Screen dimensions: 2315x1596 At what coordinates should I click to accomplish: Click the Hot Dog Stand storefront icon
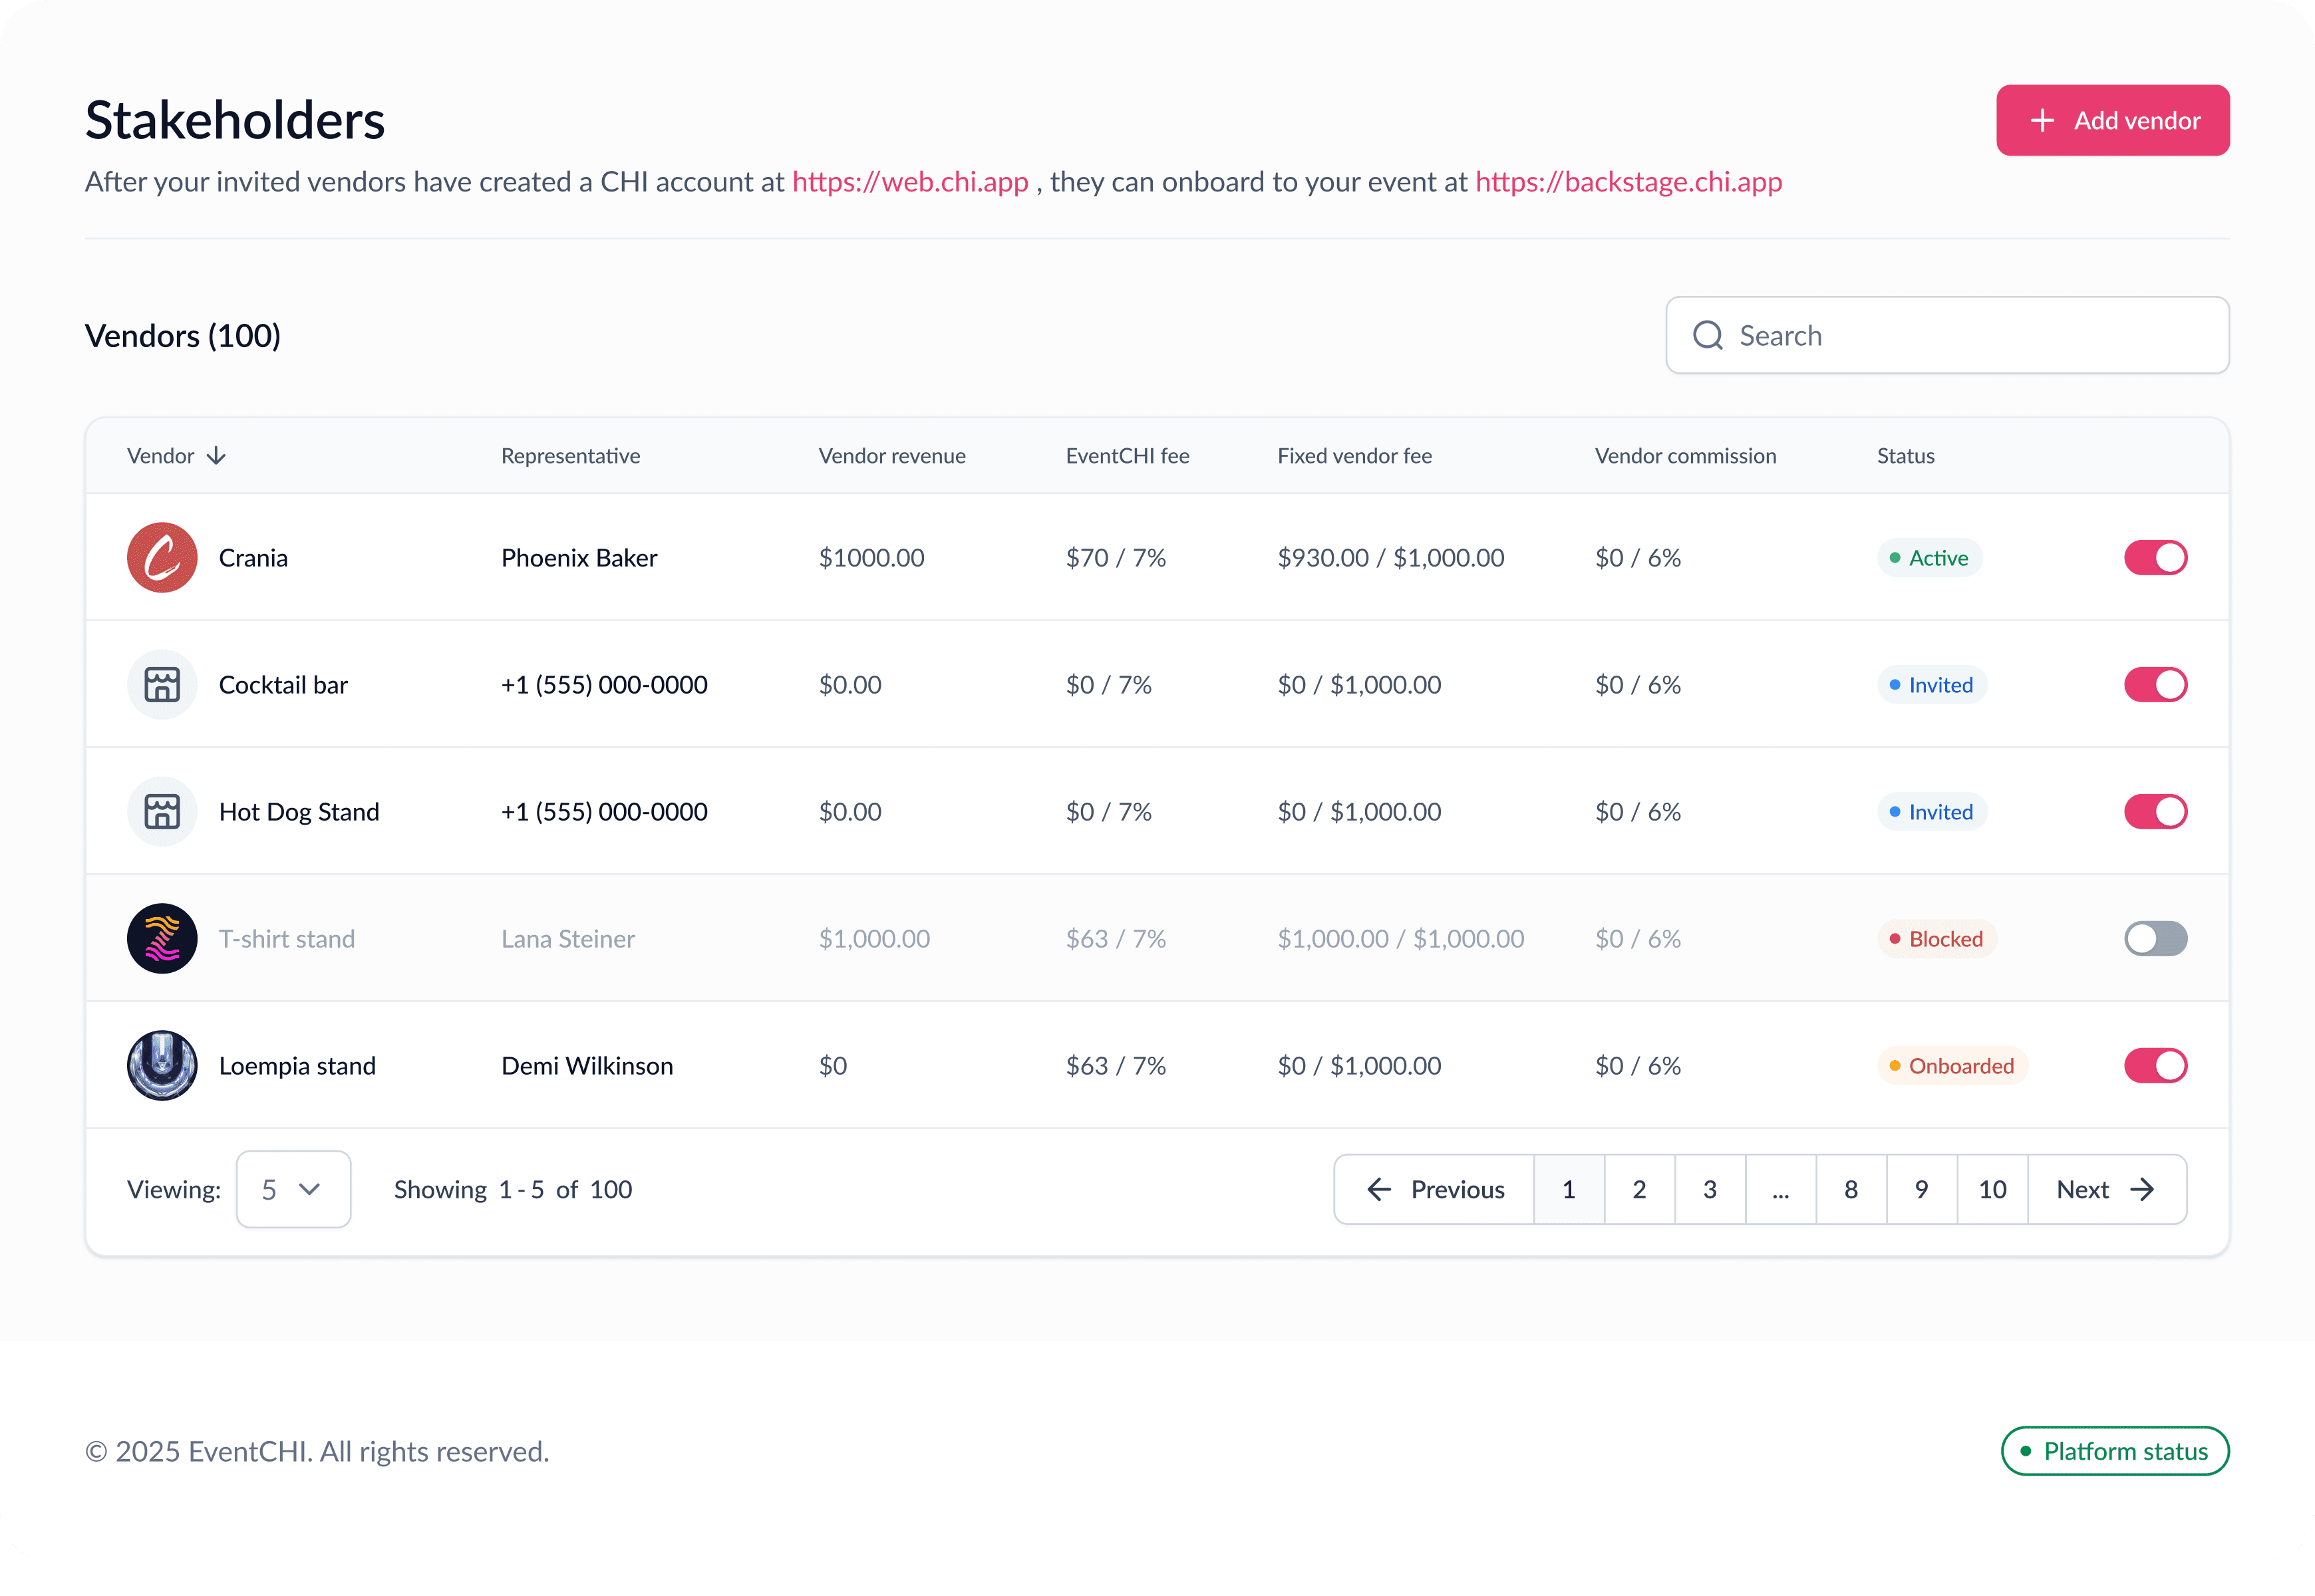162,811
